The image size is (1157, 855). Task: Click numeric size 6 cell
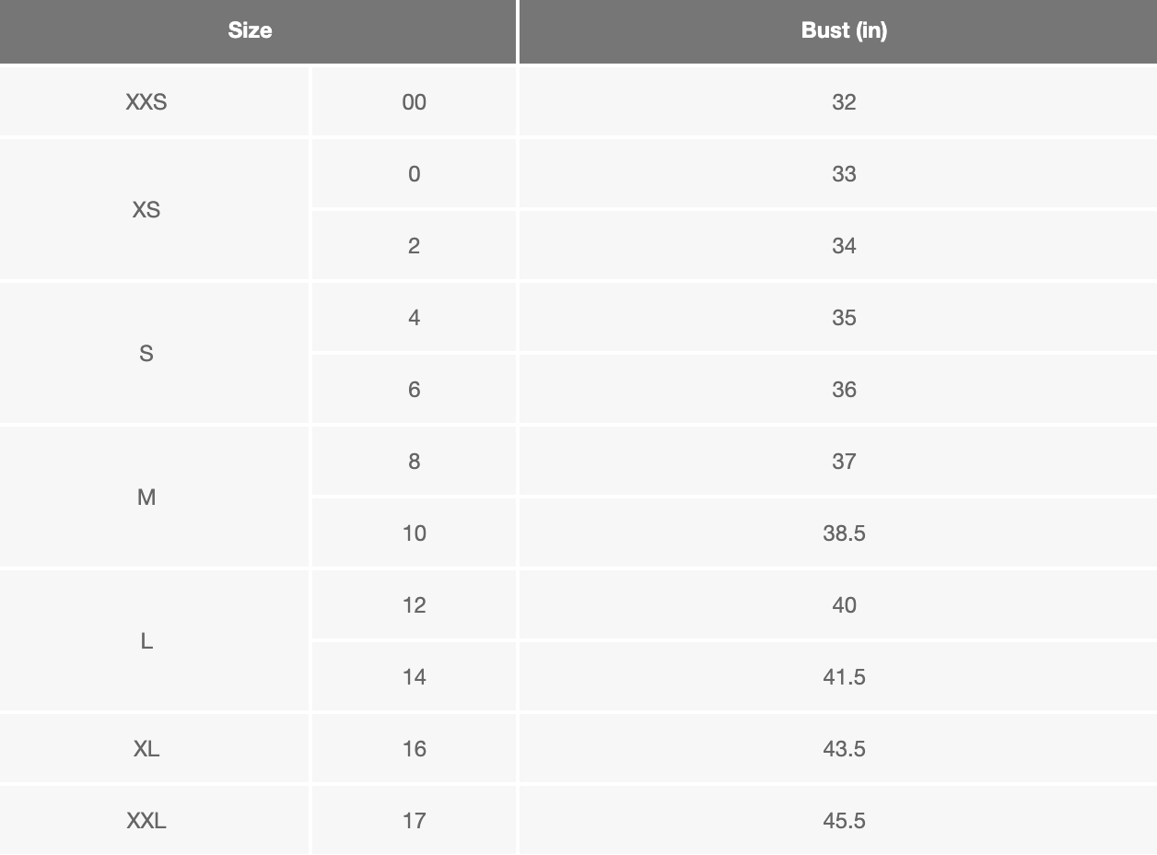(415, 390)
